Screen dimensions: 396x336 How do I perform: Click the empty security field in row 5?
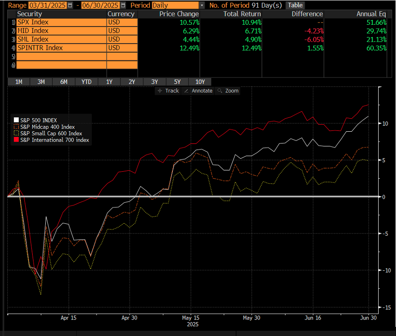(61, 57)
